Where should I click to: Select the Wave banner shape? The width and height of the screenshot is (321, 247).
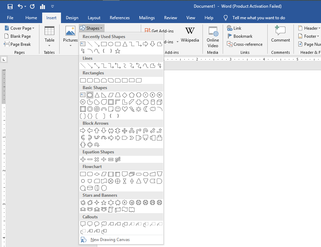(125, 210)
